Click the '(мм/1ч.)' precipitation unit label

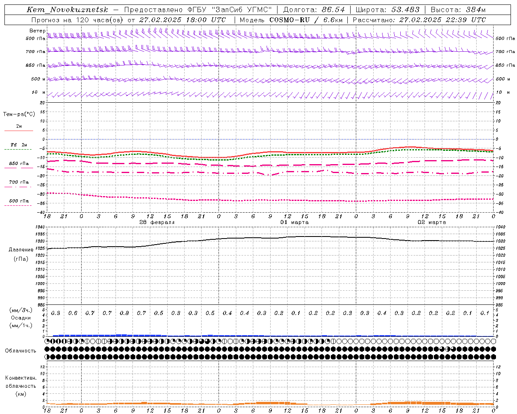point(21,325)
